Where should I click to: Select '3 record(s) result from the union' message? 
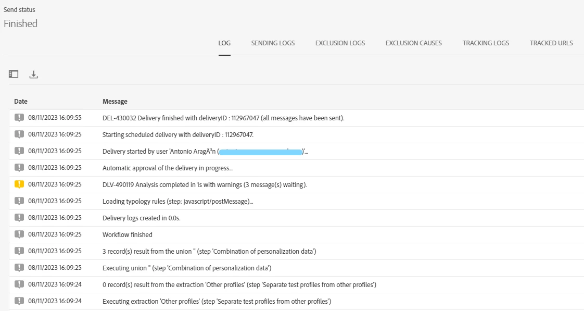pos(209,251)
